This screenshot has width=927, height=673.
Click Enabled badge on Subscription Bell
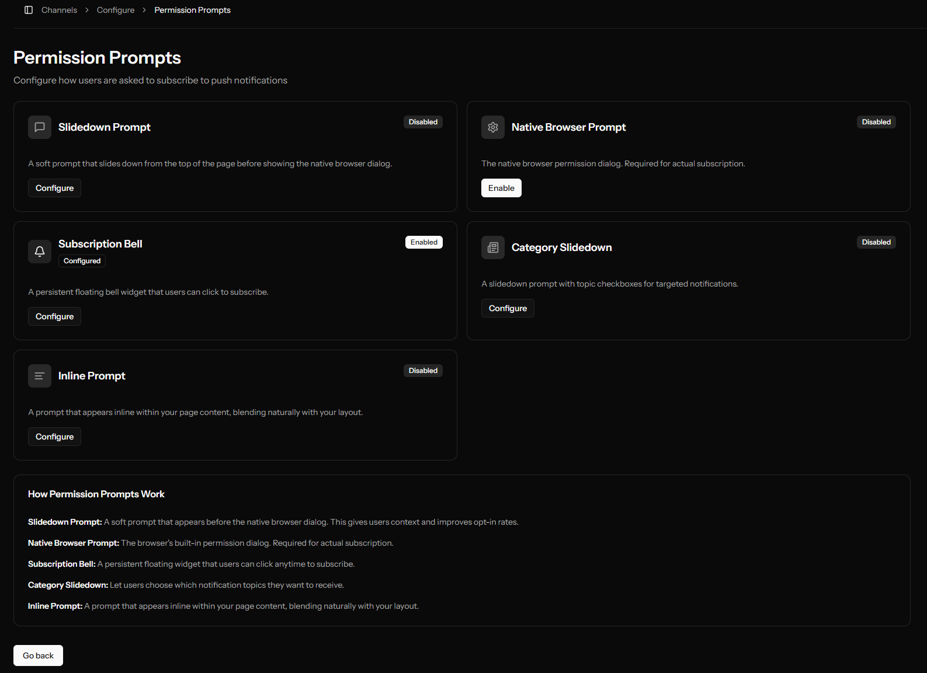pos(423,242)
